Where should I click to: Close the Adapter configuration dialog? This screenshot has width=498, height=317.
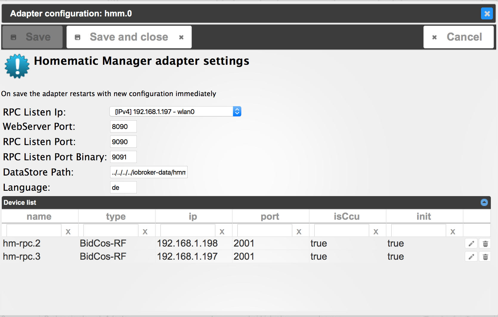pos(487,13)
